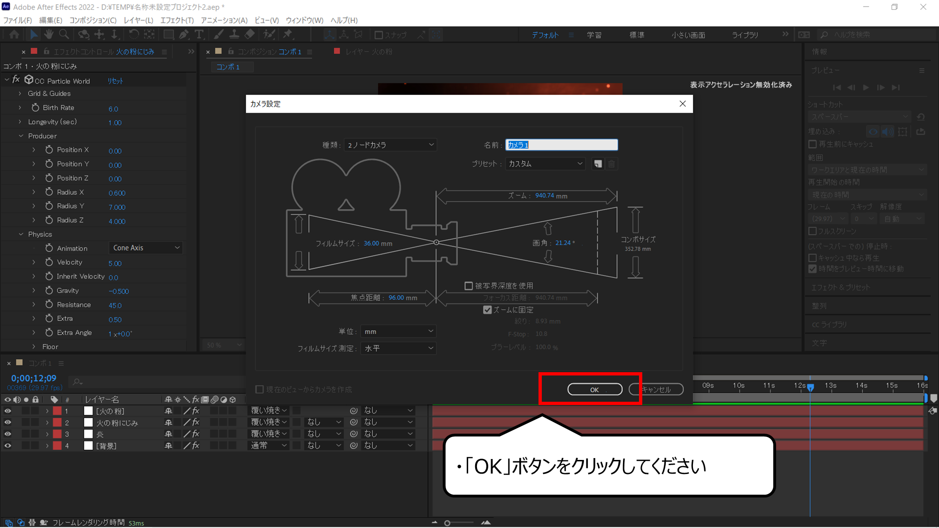The height and width of the screenshot is (528, 939).
Task: Collapse the Physics group
Action: (21, 234)
